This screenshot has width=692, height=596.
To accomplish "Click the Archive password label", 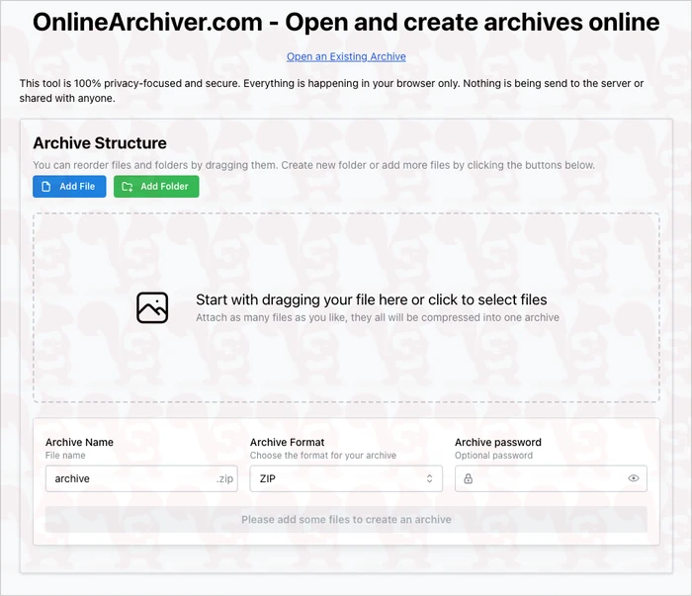I will pyautogui.click(x=498, y=442).
